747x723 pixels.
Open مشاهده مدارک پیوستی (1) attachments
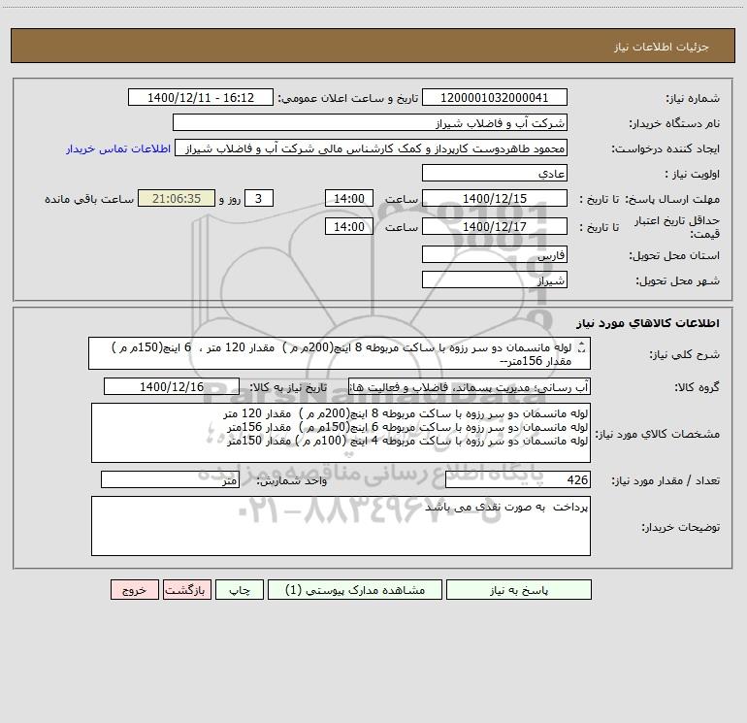coord(355,589)
